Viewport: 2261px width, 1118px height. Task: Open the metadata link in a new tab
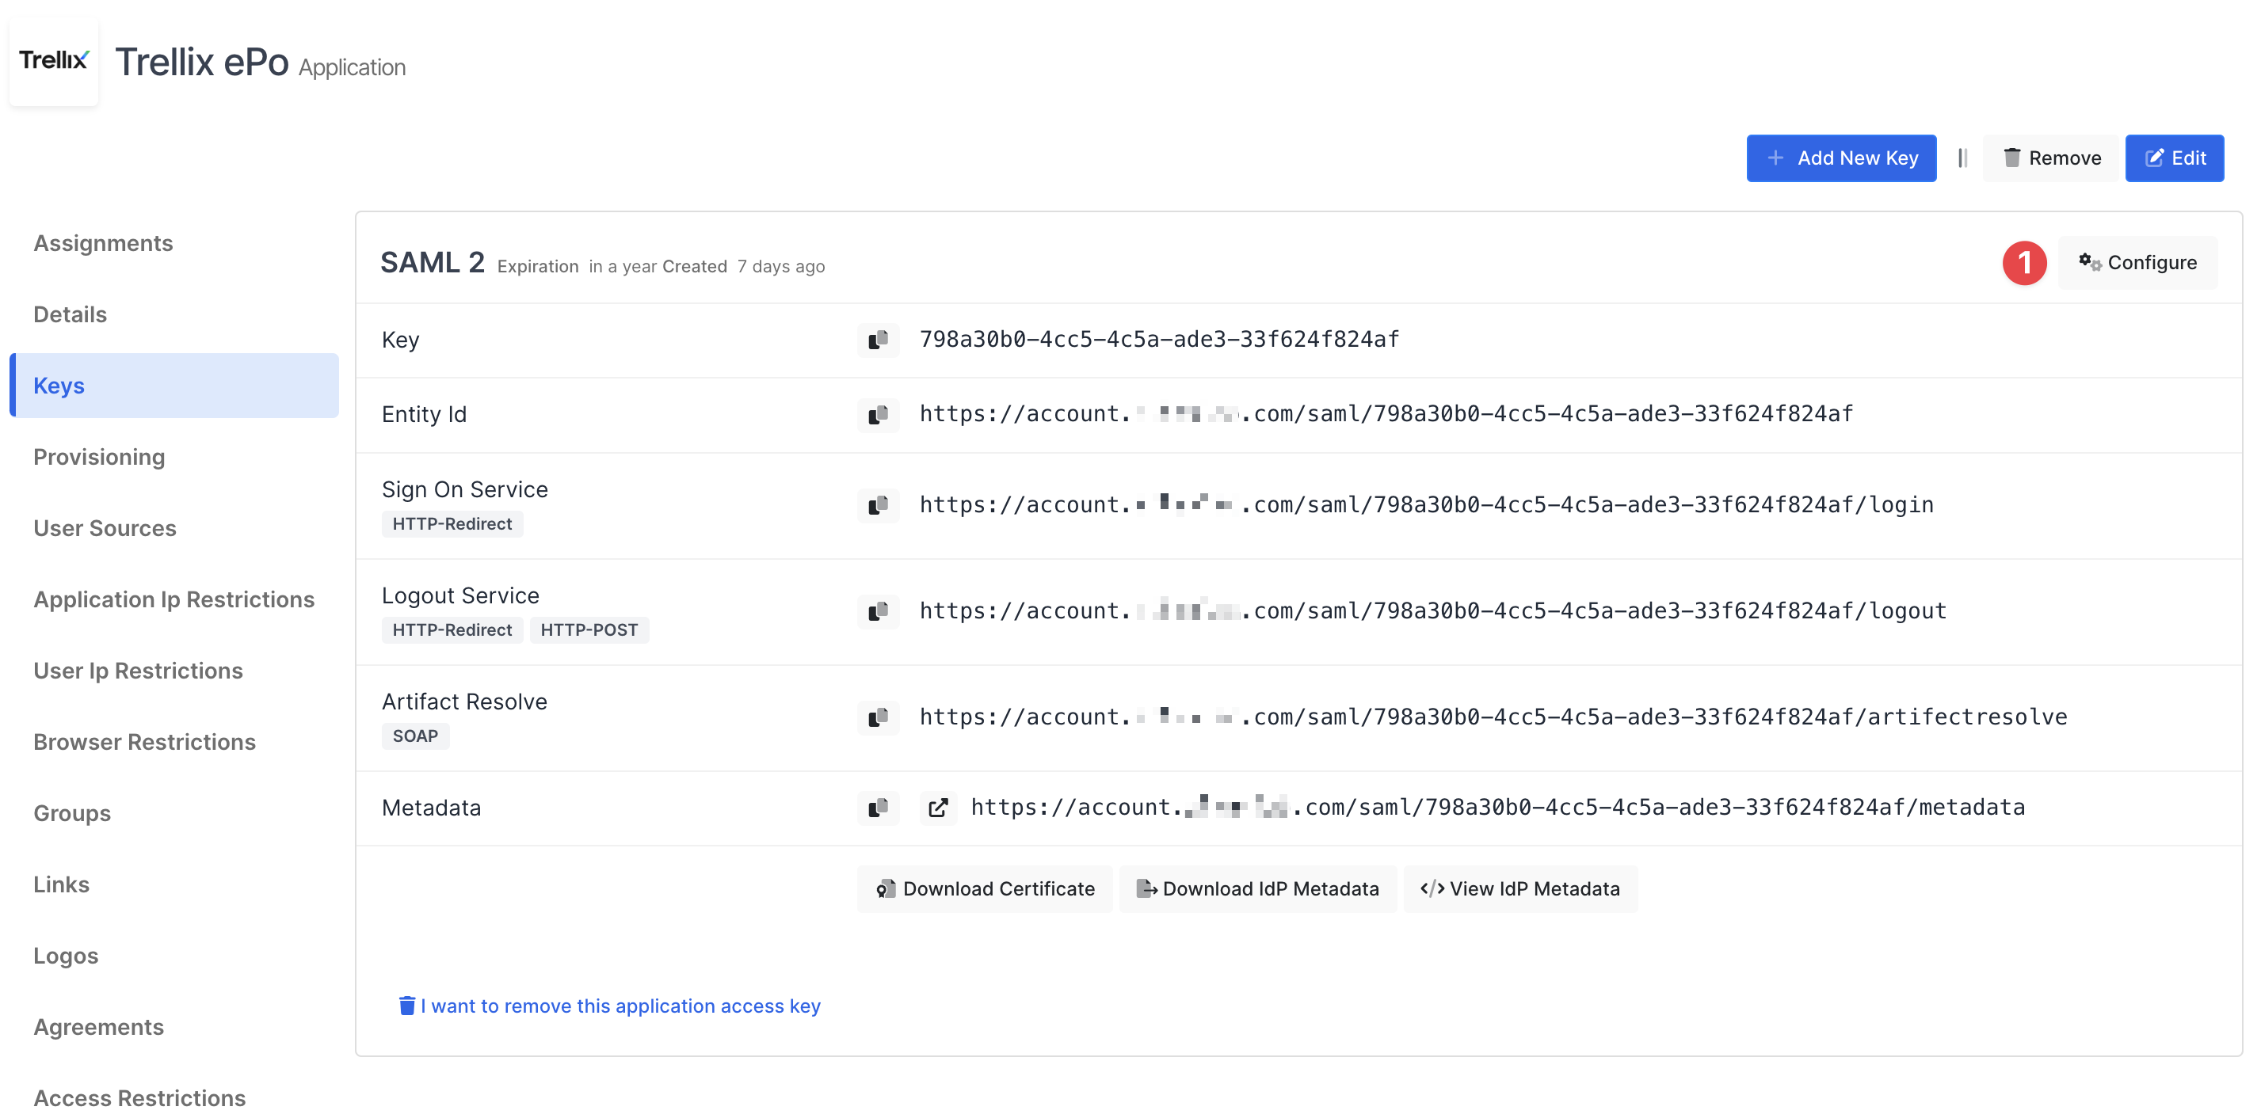[937, 808]
